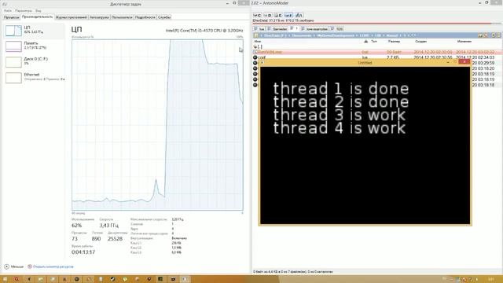This screenshot has width=503, height=283.
Task: Open the file explorer taskbar icon
Action: pos(40,279)
